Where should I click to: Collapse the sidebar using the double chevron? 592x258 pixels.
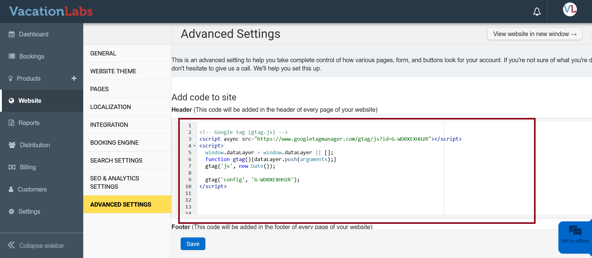point(11,245)
